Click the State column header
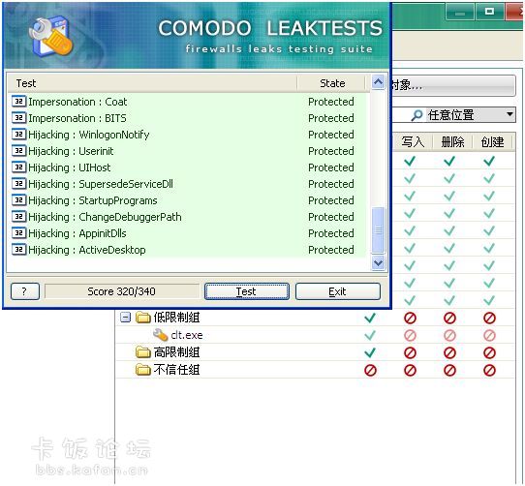Screen dimensions: 525x486 (x=331, y=83)
